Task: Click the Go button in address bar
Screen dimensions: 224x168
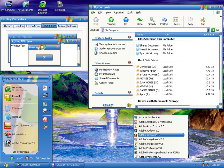Action: (x=215, y=30)
